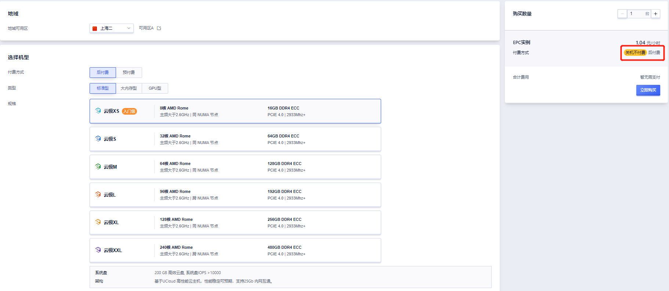Click the 云极S product logo icon
This screenshot has width=669, height=291.
98,139
